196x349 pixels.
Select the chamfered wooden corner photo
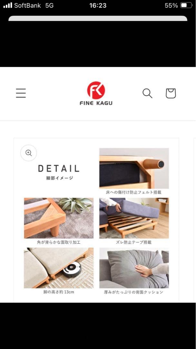click(x=59, y=218)
